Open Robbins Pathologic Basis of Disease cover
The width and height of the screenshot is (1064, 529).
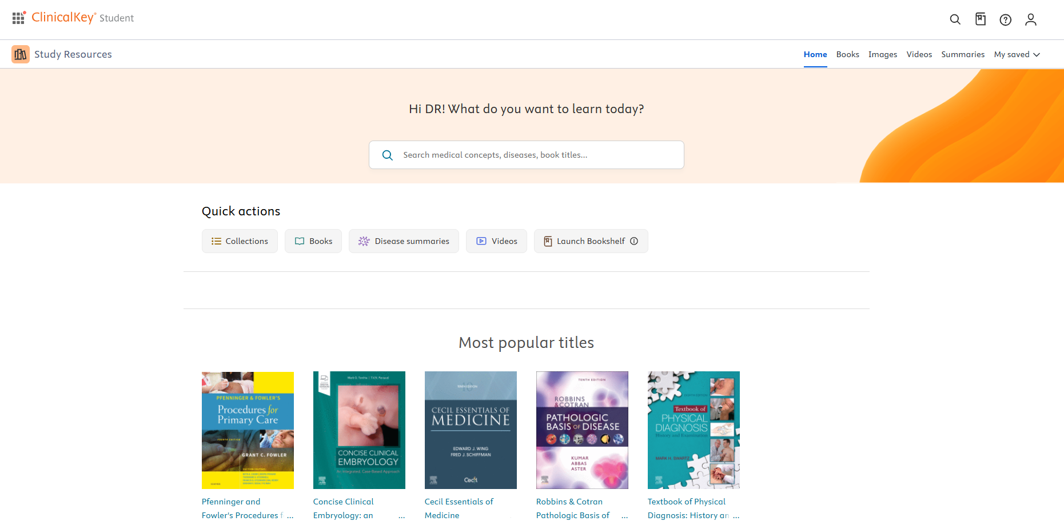[x=582, y=430]
